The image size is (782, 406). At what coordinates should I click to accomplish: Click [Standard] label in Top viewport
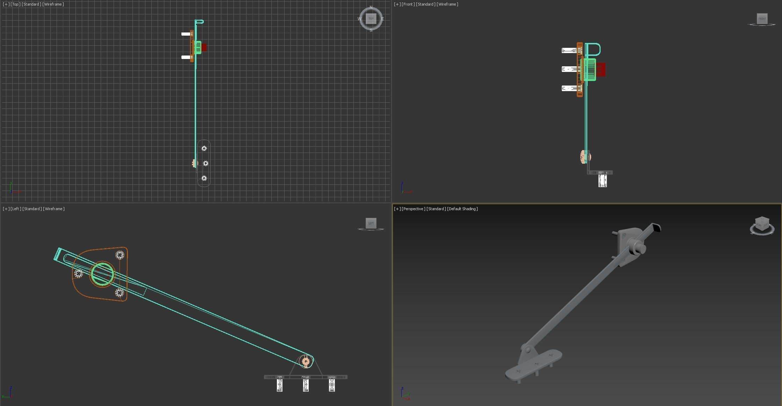tap(31, 4)
